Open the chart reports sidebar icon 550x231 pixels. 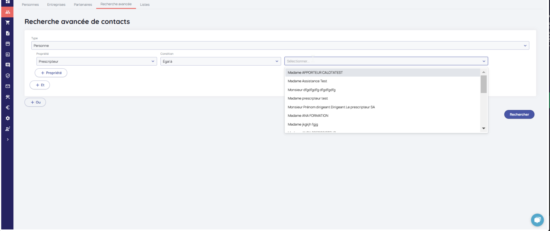tap(8, 54)
